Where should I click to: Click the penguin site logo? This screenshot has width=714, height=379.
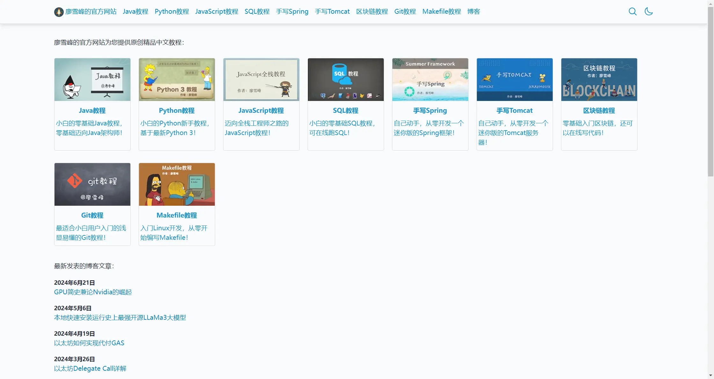(x=59, y=11)
